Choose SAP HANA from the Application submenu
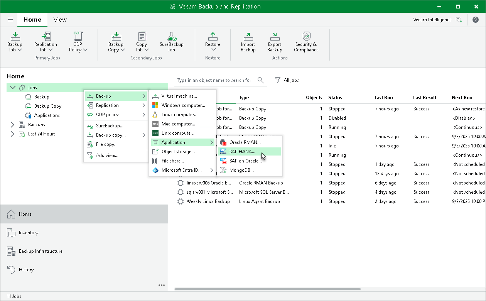 point(250,152)
